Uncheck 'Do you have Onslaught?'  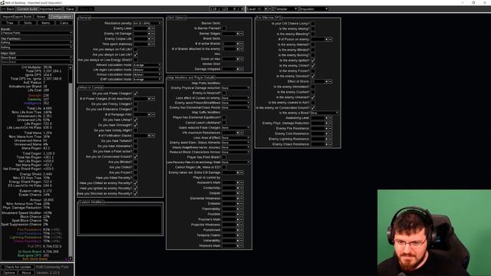(x=136, y=125)
